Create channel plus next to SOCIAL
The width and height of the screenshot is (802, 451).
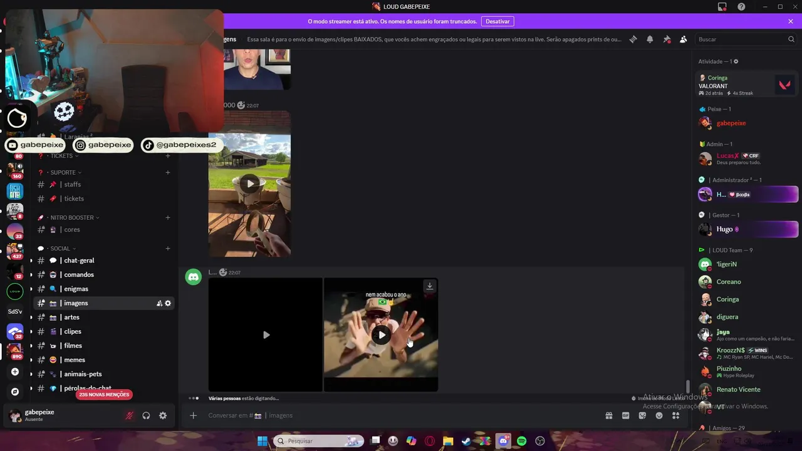[168, 249]
